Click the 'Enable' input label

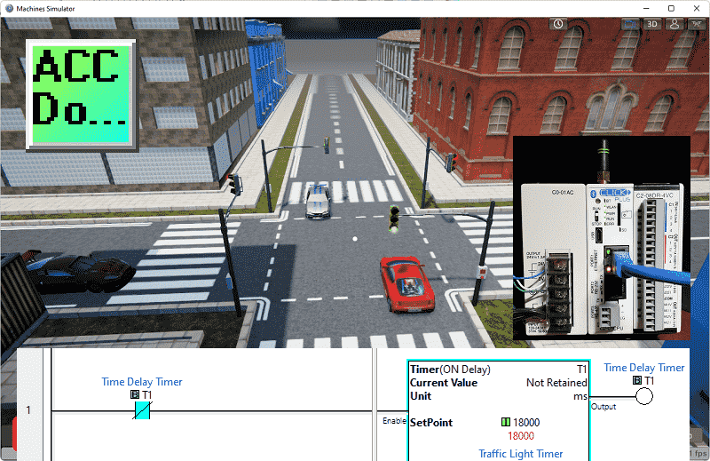[x=394, y=421]
